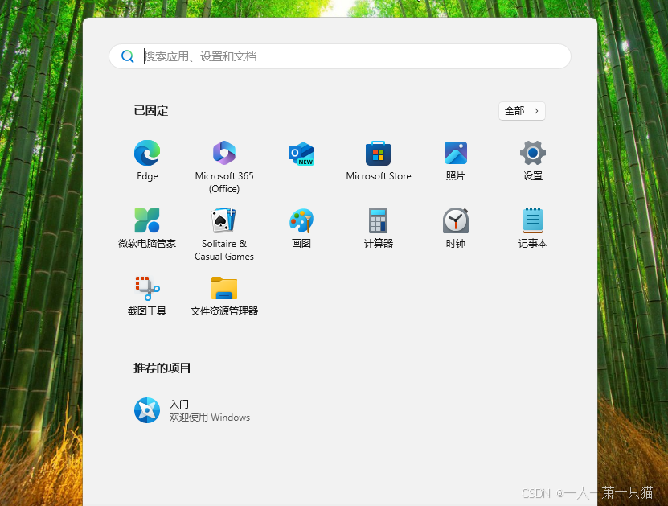Open the Edge browser icon
668x506 pixels.
(147, 153)
